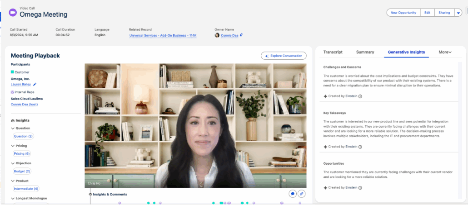The width and height of the screenshot is (468, 205).
Task: Open the actions dropdown next to Sharing
Action: pos(458,13)
